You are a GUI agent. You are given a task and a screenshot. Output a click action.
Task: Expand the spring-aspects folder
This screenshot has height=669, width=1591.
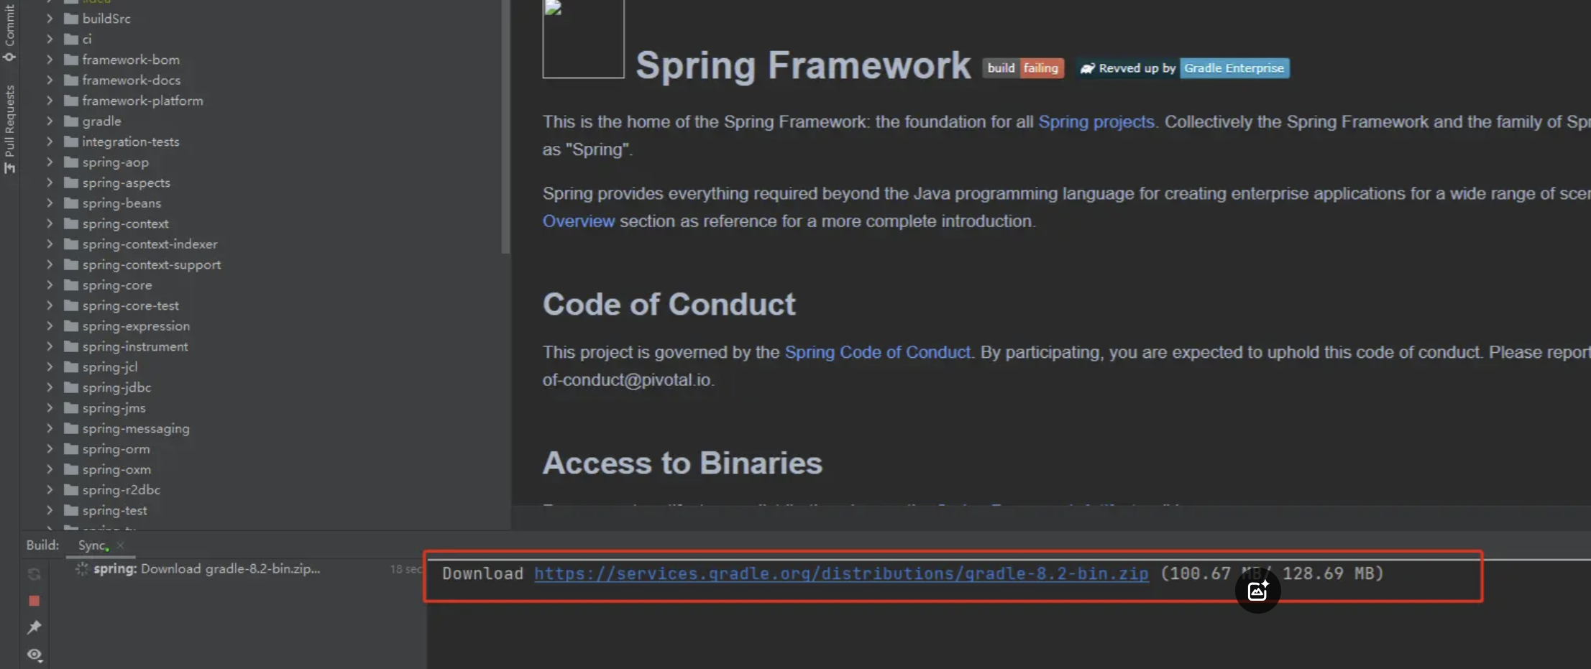tap(50, 183)
